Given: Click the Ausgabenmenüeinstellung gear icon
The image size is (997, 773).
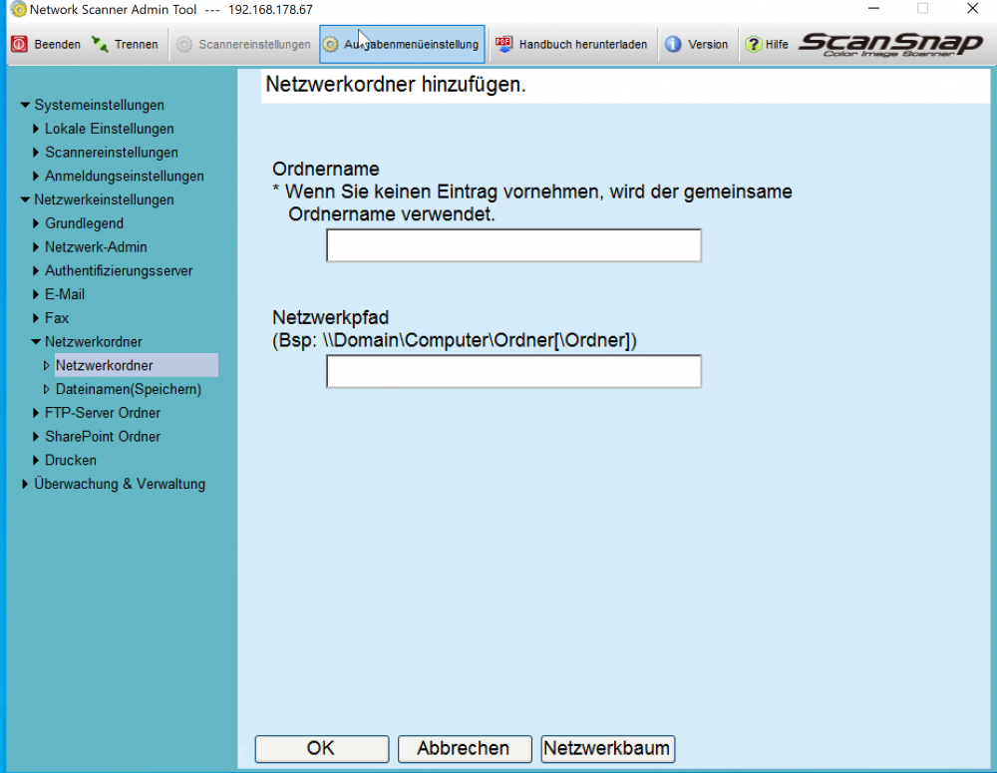Looking at the screenshot, I should [x=330, y=45].
